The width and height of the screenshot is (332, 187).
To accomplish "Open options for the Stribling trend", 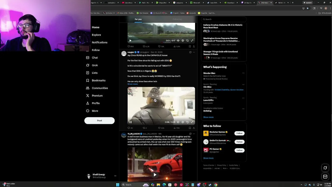I will (243, 109).
